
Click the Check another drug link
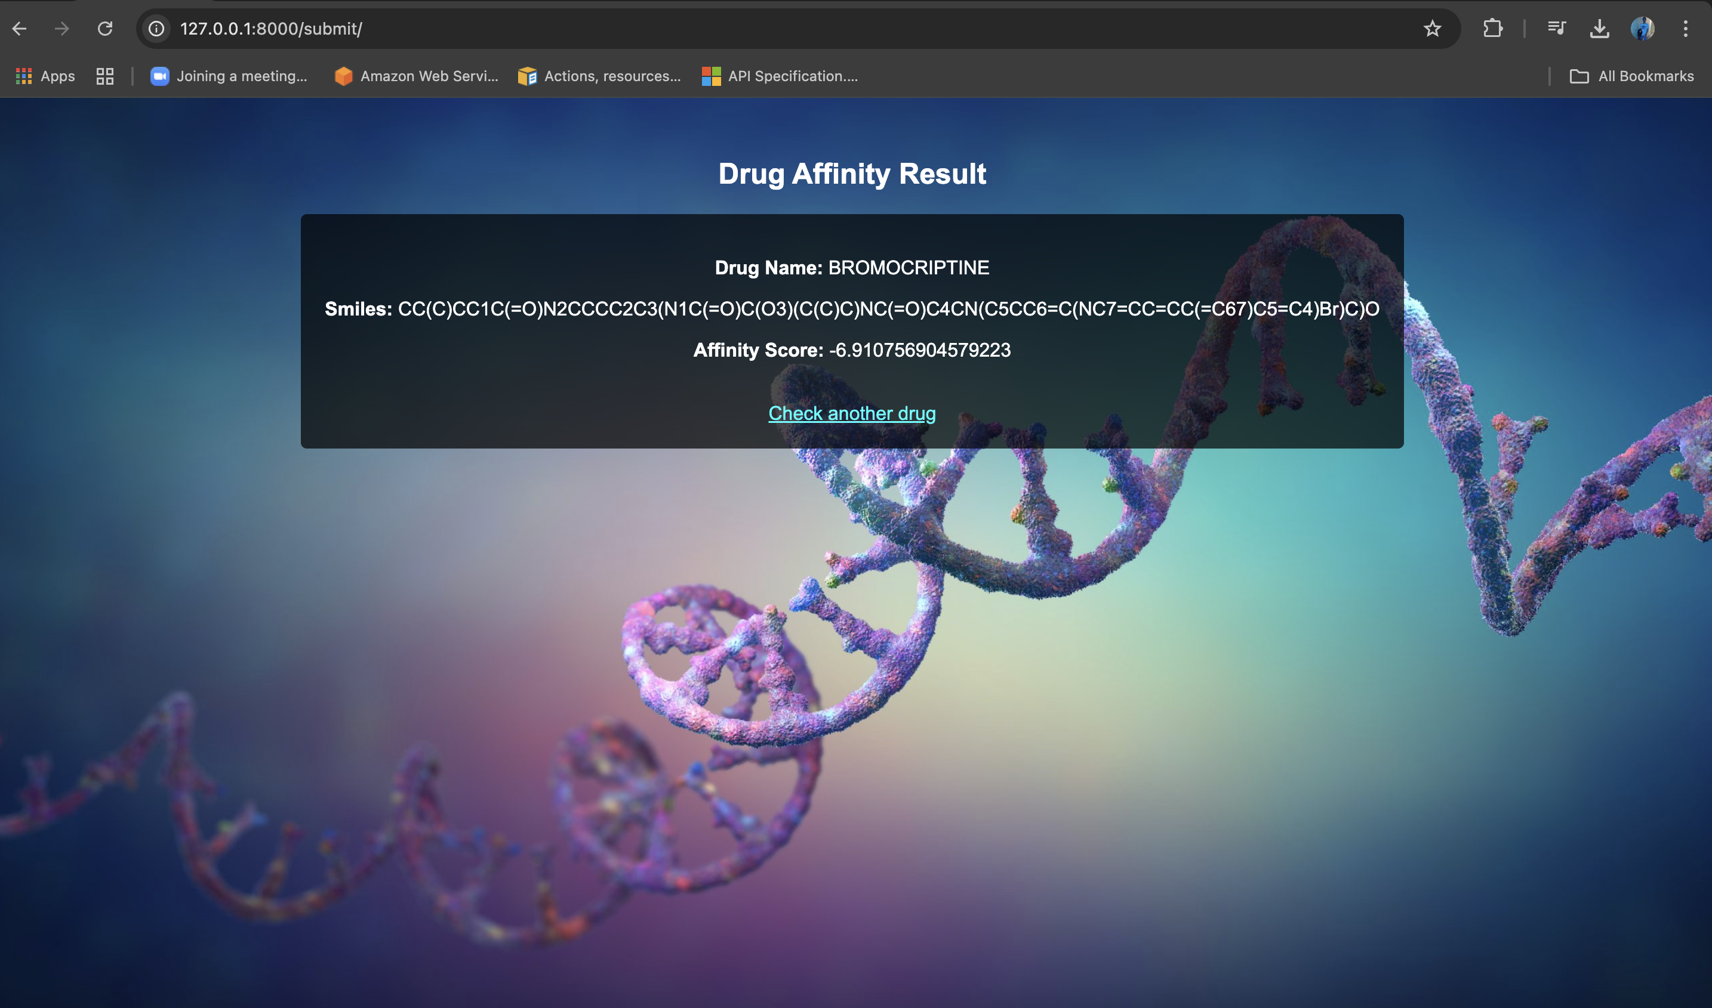[852, 413]
